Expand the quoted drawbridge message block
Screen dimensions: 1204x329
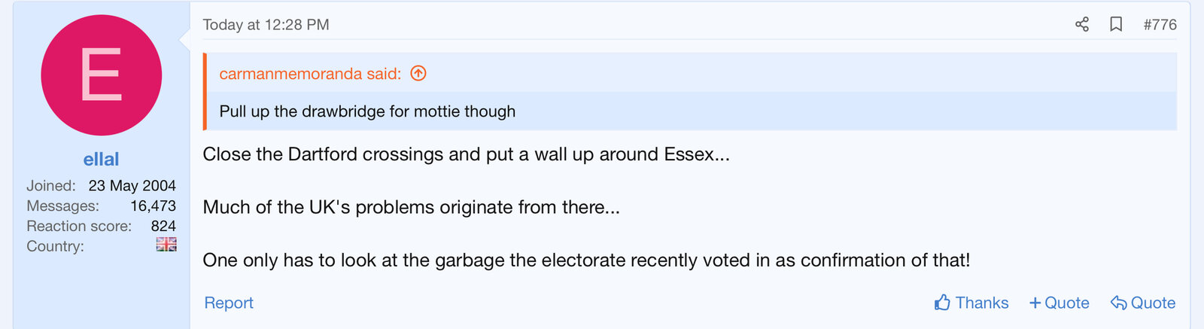[367, 111]
